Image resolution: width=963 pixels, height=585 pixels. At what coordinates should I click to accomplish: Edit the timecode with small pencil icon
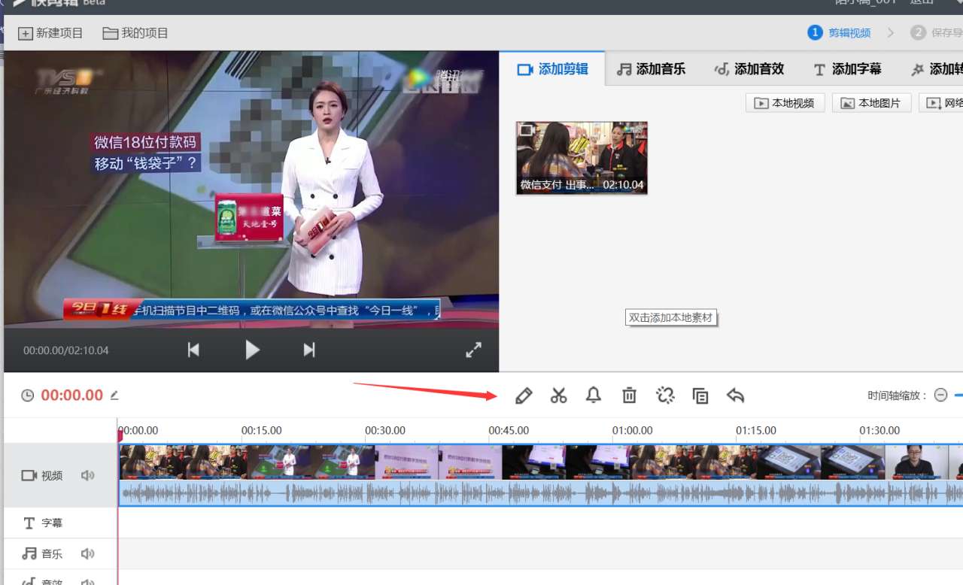[x=114, y=395]
